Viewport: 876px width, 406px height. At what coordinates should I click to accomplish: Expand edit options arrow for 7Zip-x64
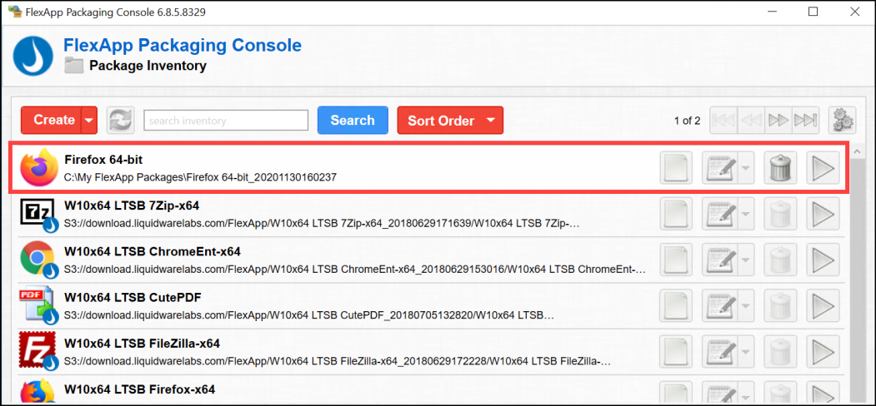(745, 215)
